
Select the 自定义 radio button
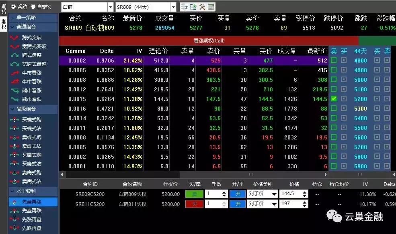[33, 6]
